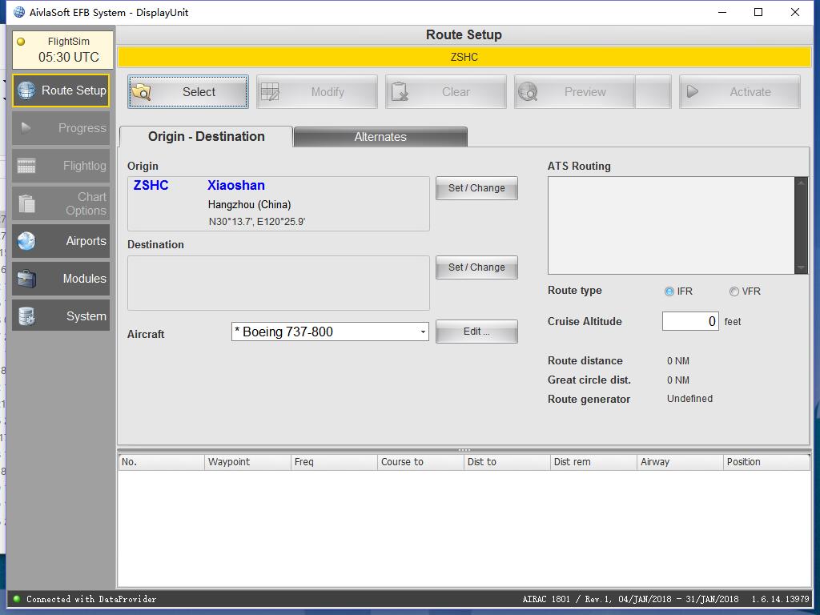
Task: Click the aircraft Edit button
Action: pyautogui.click(x=476, y=332)
